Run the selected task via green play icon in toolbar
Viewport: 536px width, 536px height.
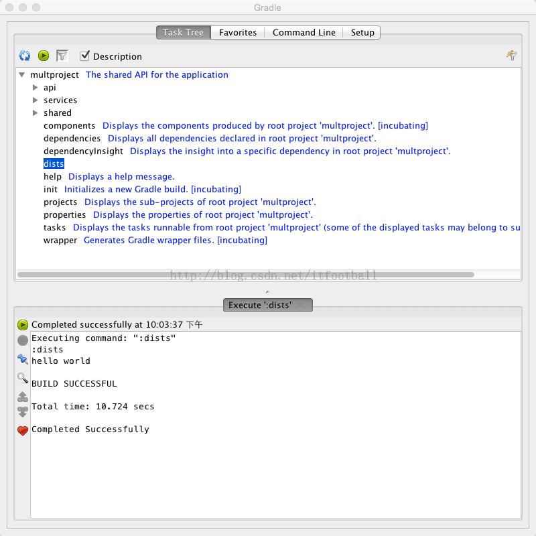coord(44,56)
